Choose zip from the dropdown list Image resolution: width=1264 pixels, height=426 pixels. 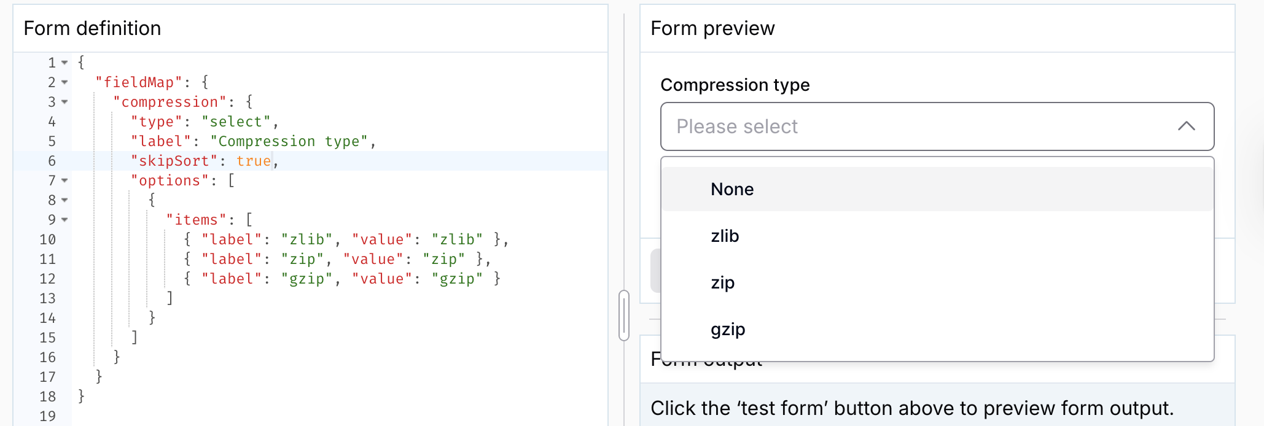tap(937, 282)
